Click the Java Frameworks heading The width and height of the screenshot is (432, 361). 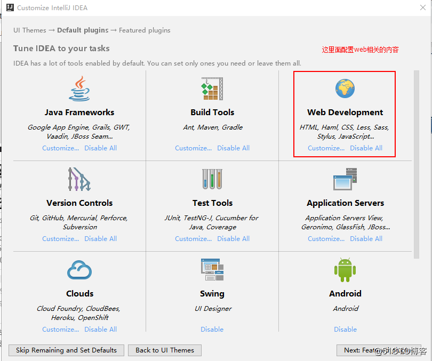pos(79,113)
